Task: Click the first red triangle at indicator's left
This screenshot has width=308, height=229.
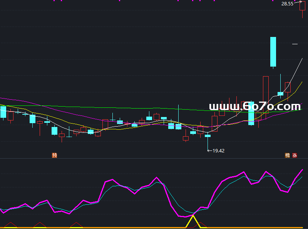Action: coord(11,224)
